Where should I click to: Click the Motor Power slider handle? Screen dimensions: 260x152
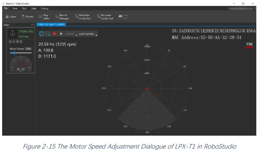[14, 53]
